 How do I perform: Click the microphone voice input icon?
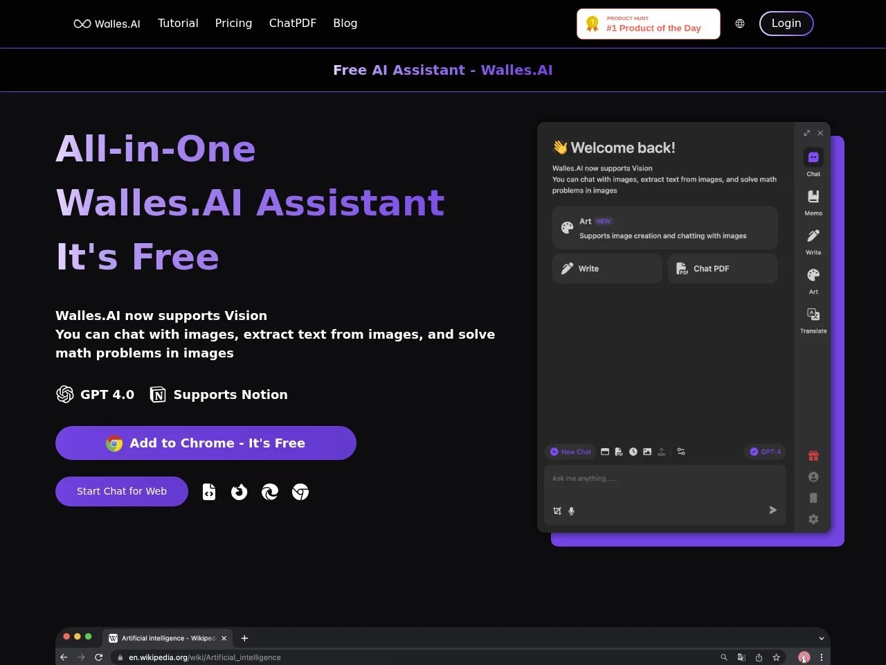point(571,511)
